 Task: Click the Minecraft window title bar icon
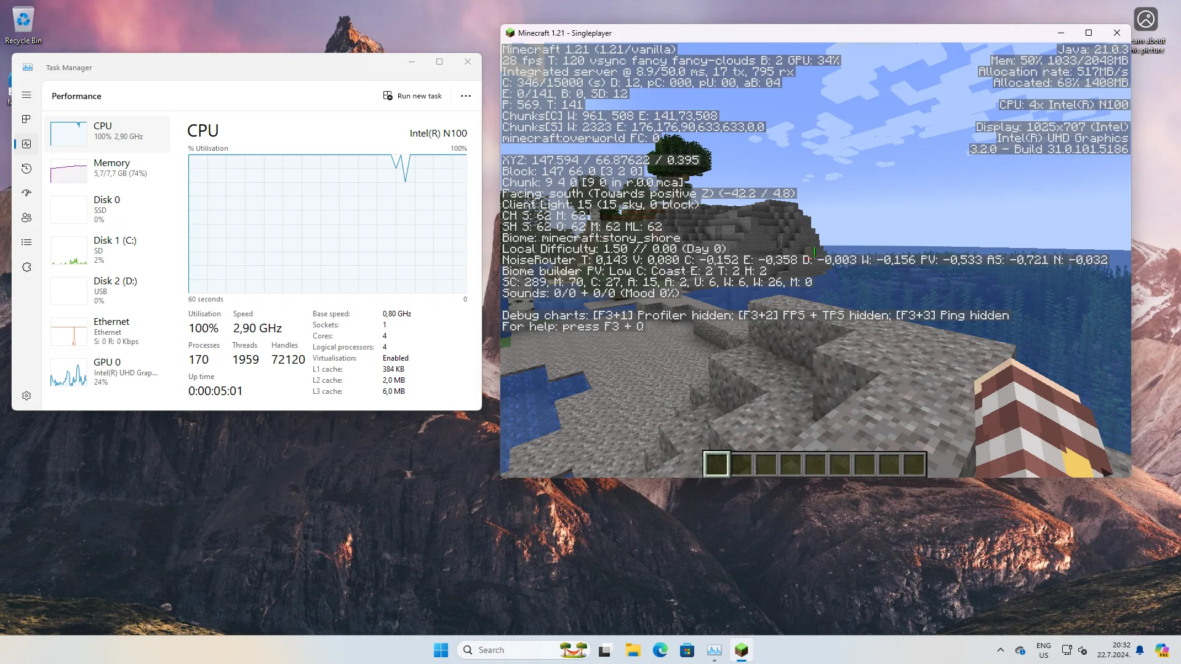click(x=510, y=33)
